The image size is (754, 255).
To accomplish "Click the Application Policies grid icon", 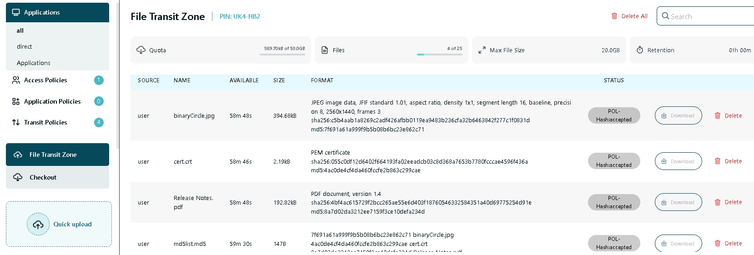I will tap(16, 101).
